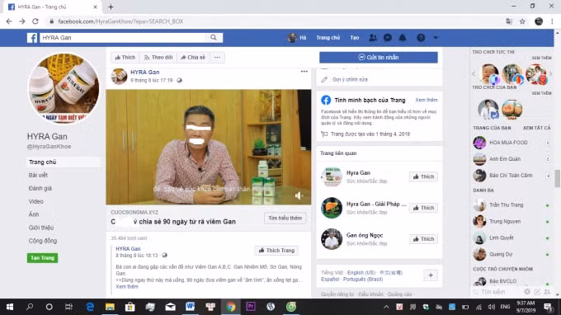561x315 pixels.
Task: Open the friend requests icon
Action: [x=373, y=38]
